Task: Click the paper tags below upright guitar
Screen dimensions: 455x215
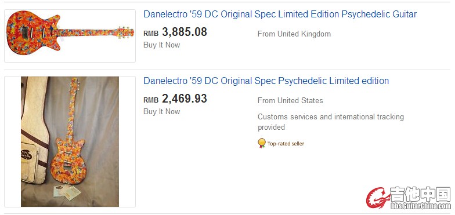Action: (x=67, y=192)
